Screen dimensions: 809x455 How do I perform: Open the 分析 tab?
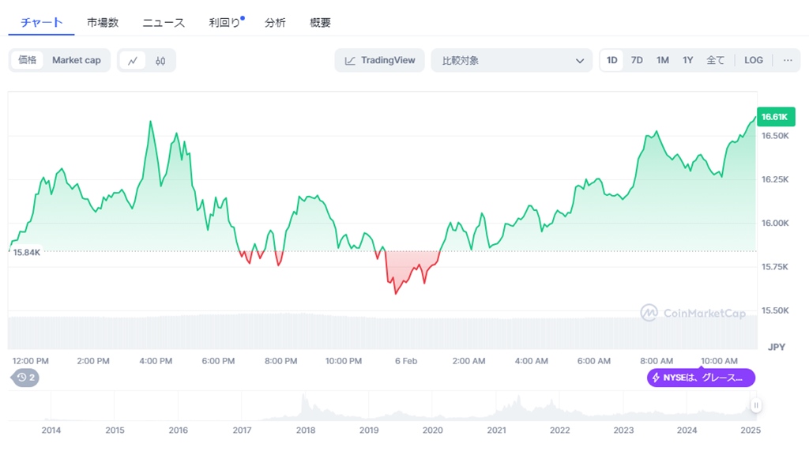274,22
